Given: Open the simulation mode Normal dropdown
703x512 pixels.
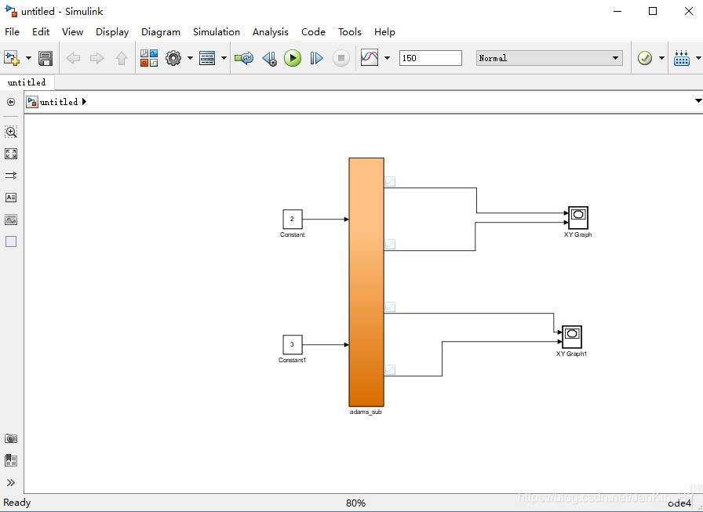Looking at the screenshot, I should coord(549,58).
